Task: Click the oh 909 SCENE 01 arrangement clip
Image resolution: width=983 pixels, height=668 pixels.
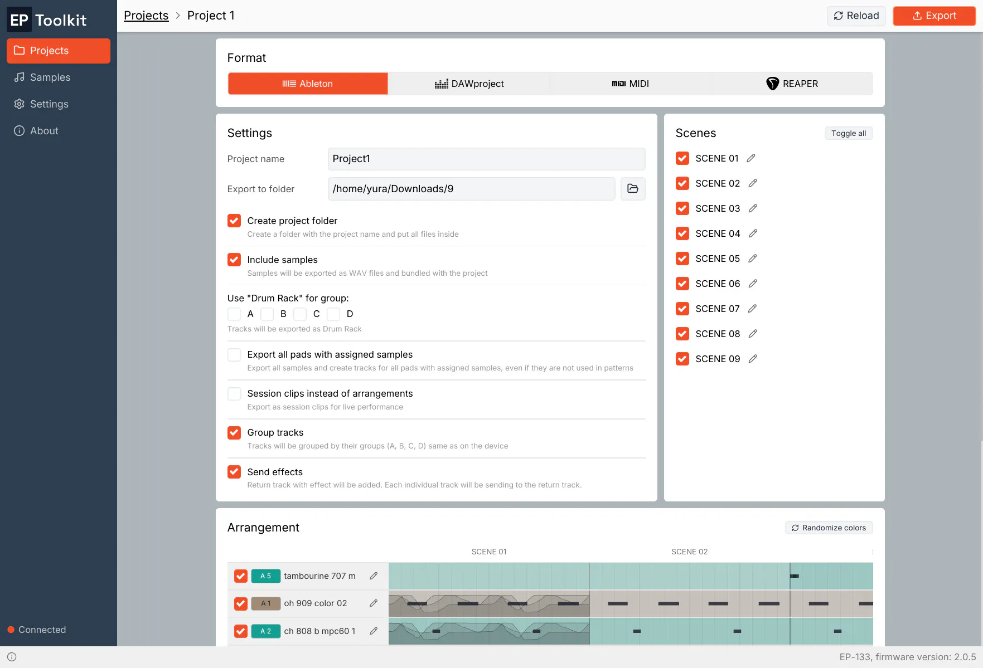Action: (489, 603)
